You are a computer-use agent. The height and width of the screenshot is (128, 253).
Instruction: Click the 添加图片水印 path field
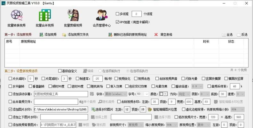pyautogui.click(x=61, y=109)
